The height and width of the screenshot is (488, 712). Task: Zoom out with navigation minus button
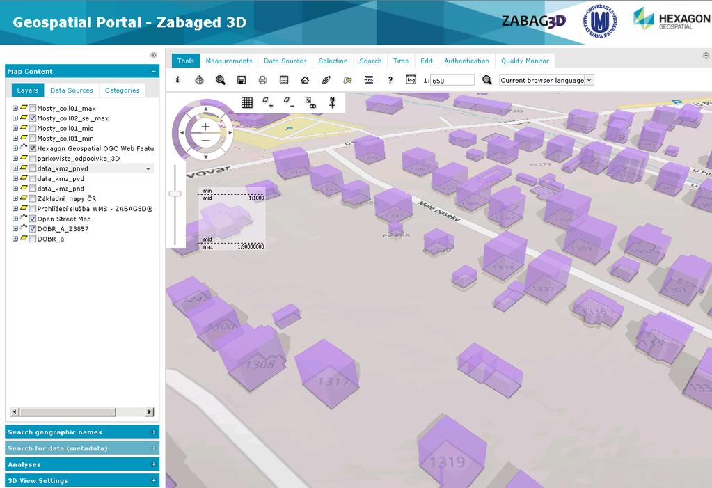point(206,140)
